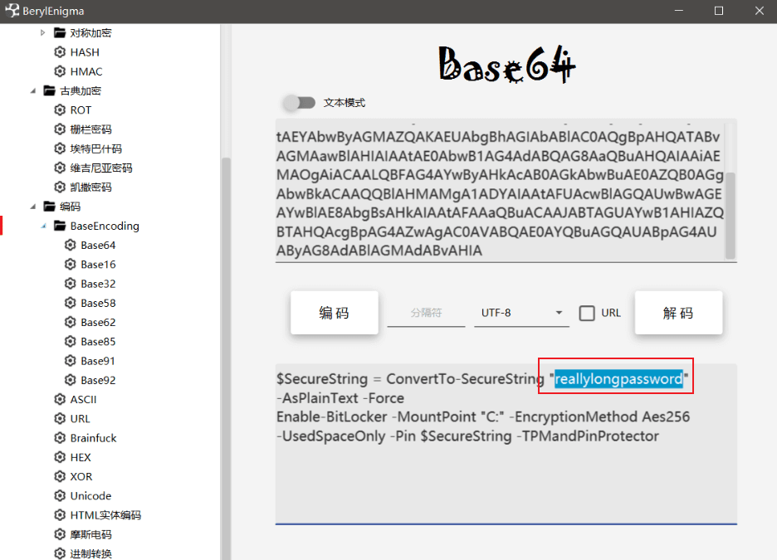The image size is (777, 560).
Task: Collapse the 编码 category
Action: pos(33,207)
